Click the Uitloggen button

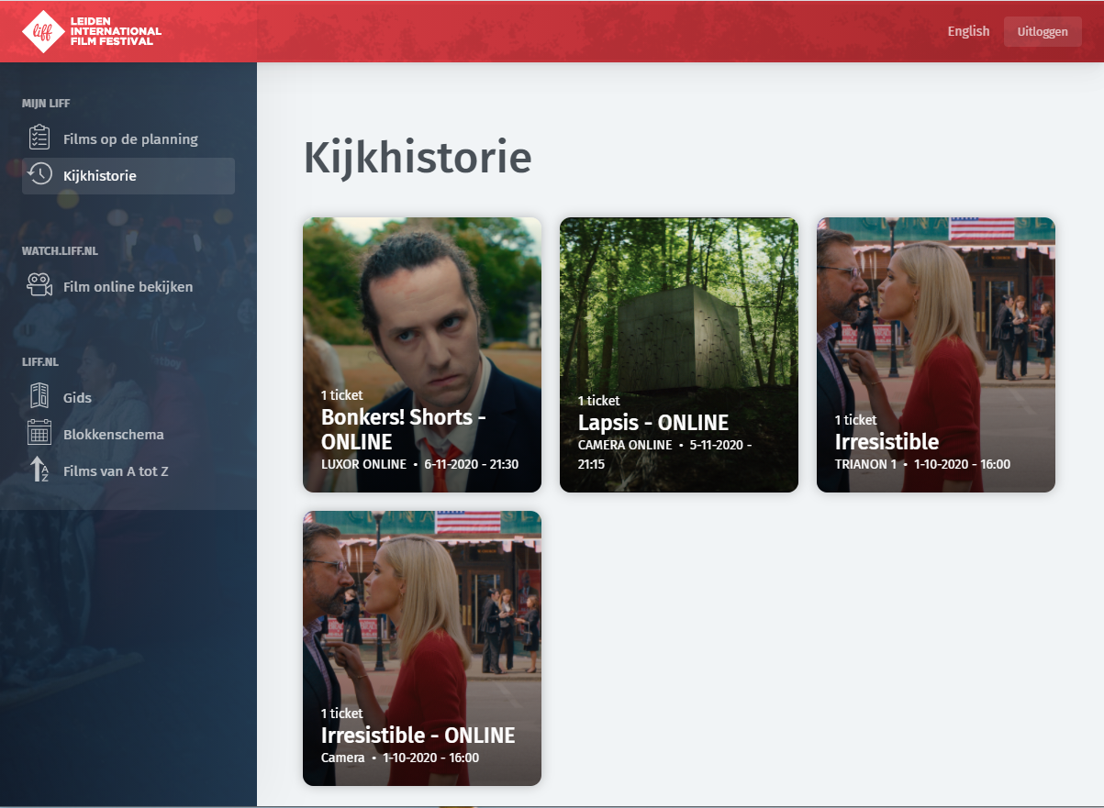1043,31
